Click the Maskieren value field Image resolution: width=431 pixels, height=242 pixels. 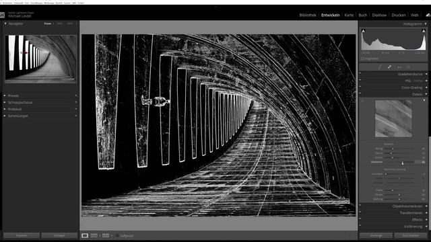[x=420, y=162]
